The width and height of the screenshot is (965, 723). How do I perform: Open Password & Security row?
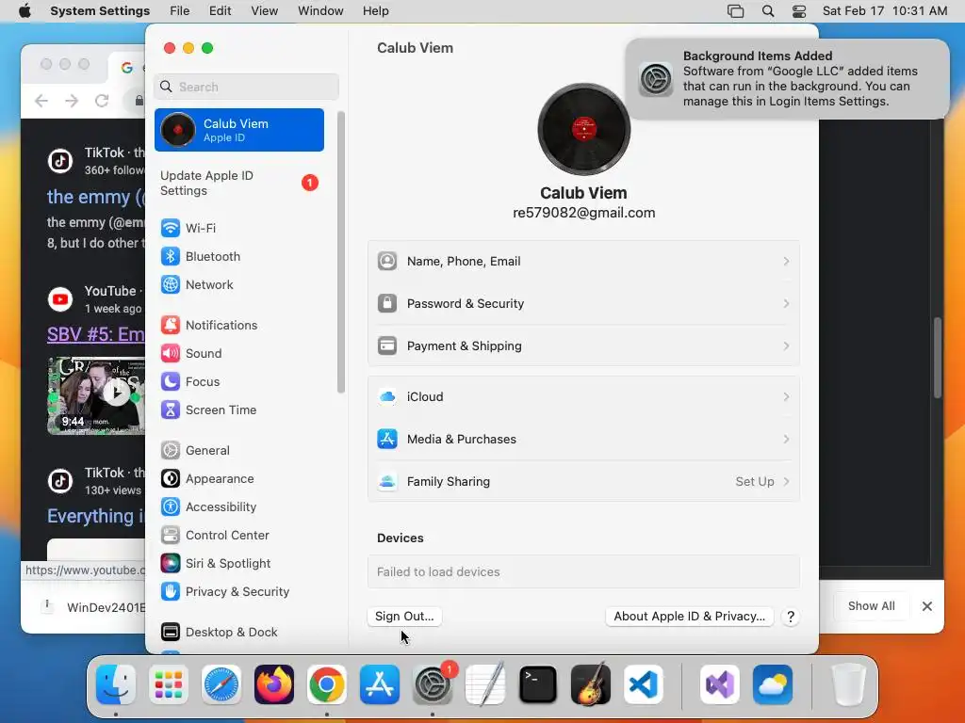(583, 304)
